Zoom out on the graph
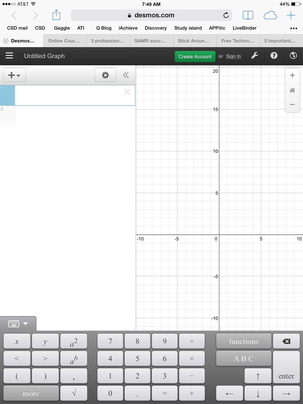Screen dimensions: 303x404 pos(292,105)
